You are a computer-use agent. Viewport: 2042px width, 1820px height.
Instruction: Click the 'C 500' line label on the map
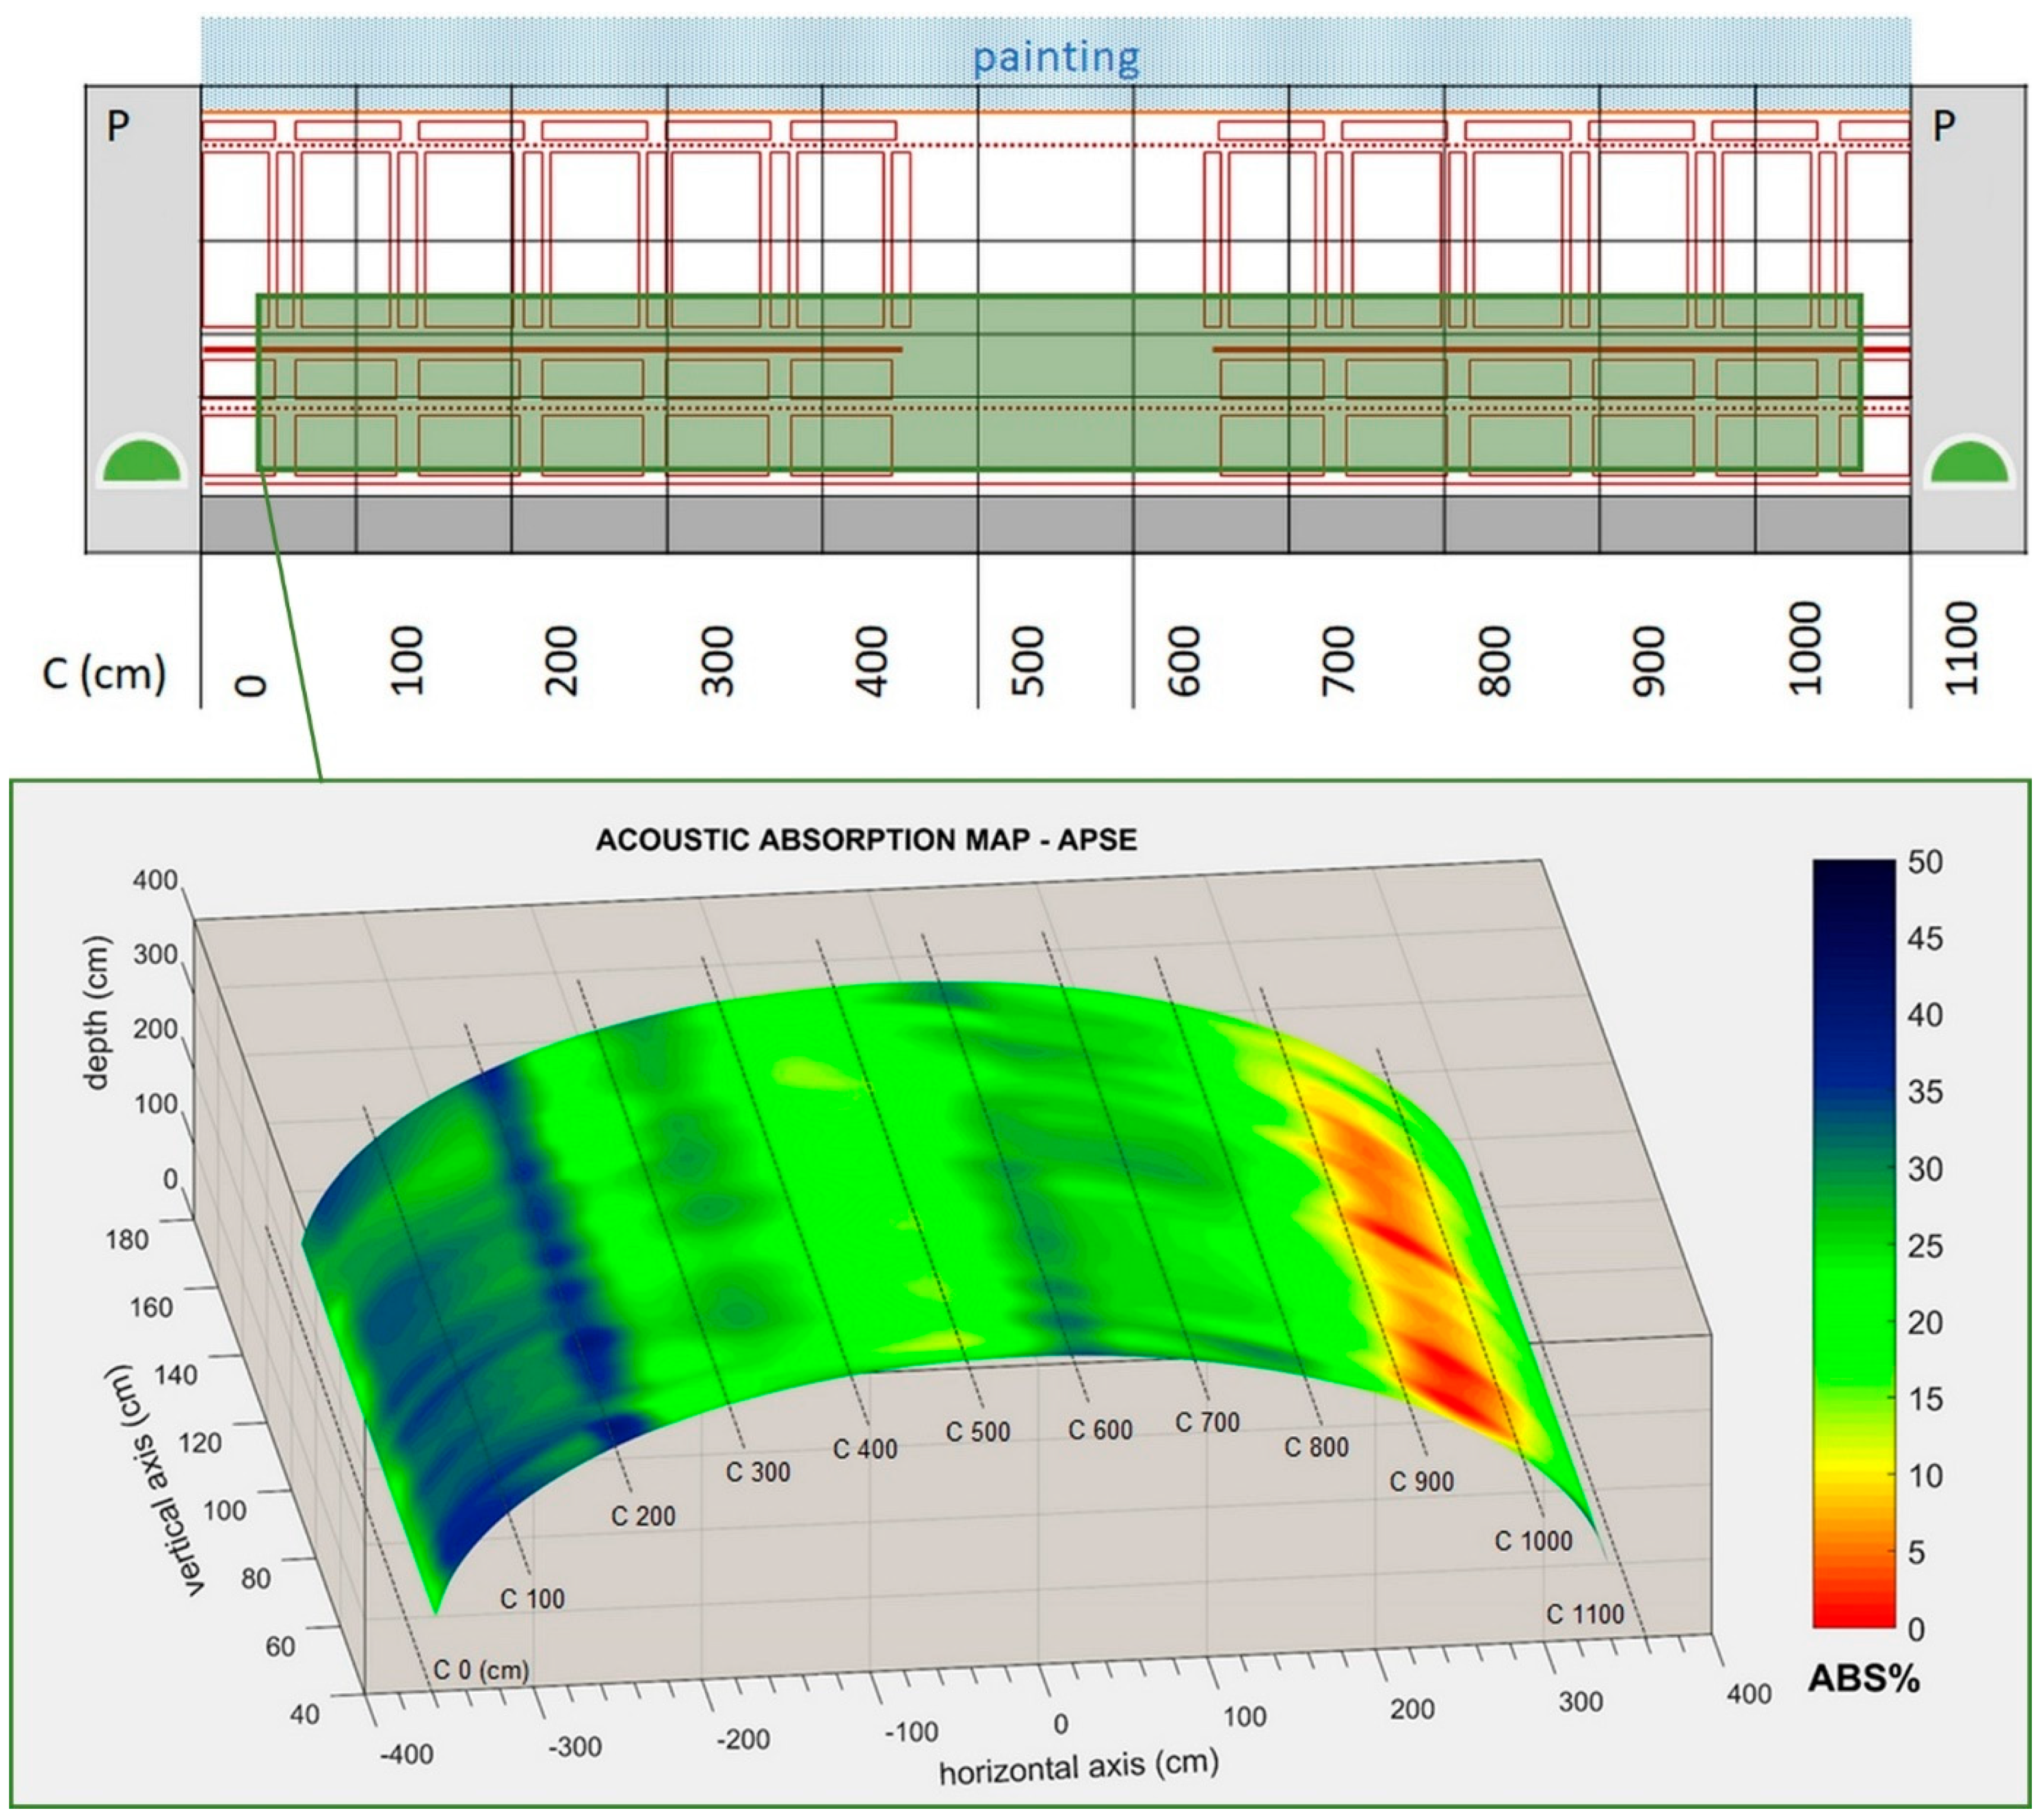pyautogui.click(x=978, y=1432)
